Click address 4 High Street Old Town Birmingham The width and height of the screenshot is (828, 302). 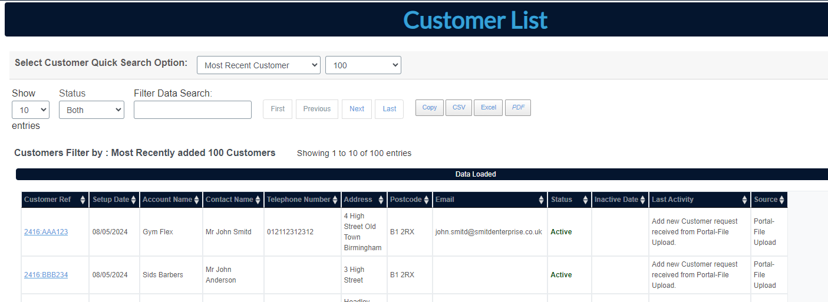tap(362, 232)
